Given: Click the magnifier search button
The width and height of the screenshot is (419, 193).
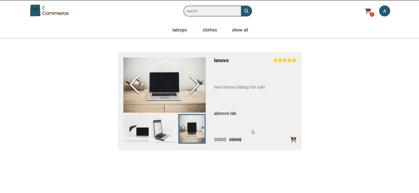Looking at the screenshot, I should click(x=247, y=11).
